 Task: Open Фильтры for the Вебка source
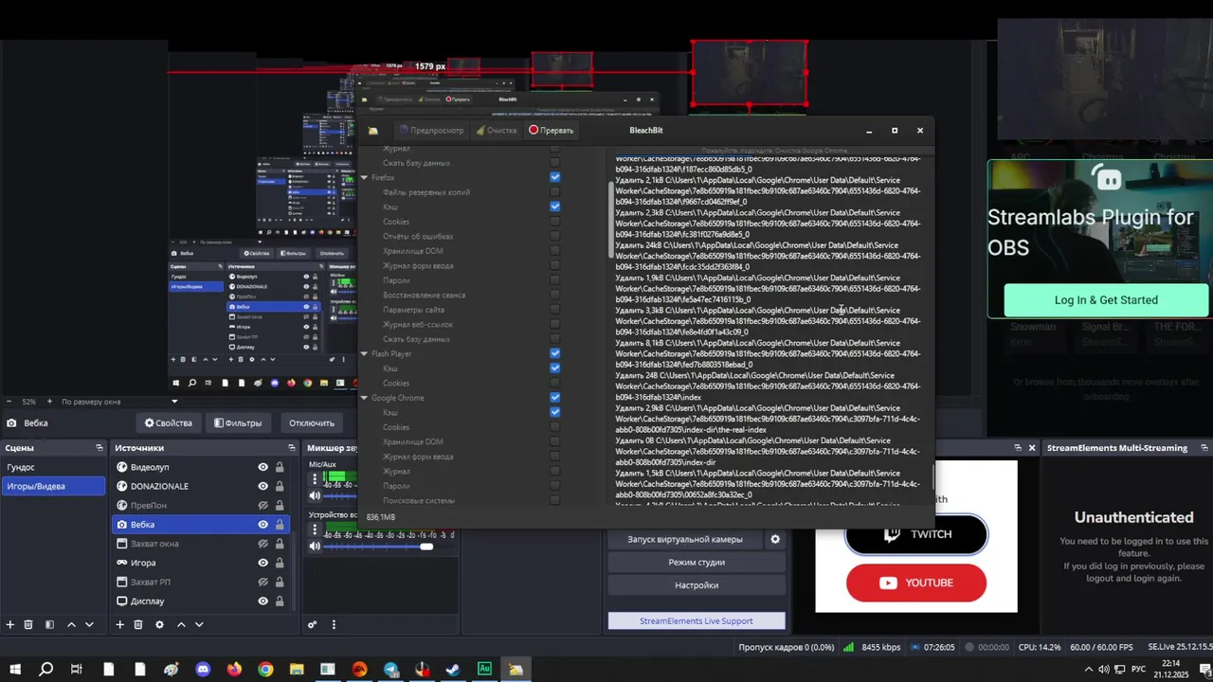coord(238,422)
